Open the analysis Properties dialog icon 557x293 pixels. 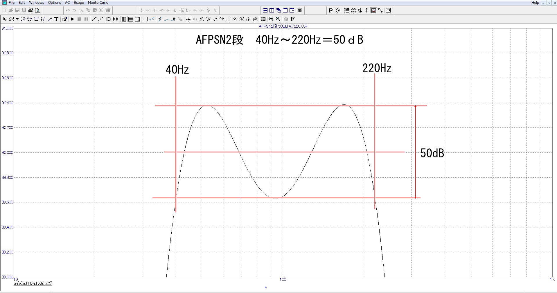click(x=64, y=19)
